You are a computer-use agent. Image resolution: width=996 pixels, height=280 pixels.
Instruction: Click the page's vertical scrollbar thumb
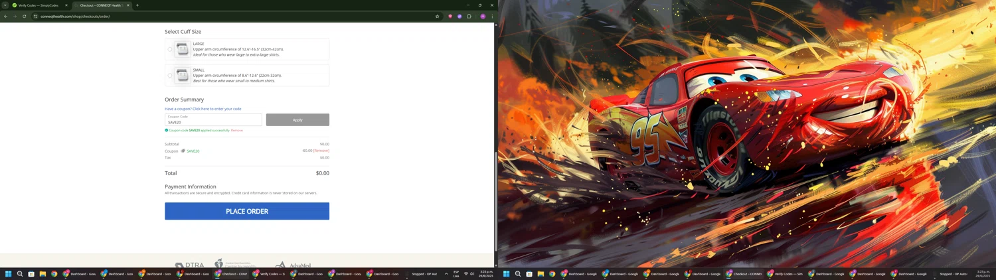pos(496,200)
